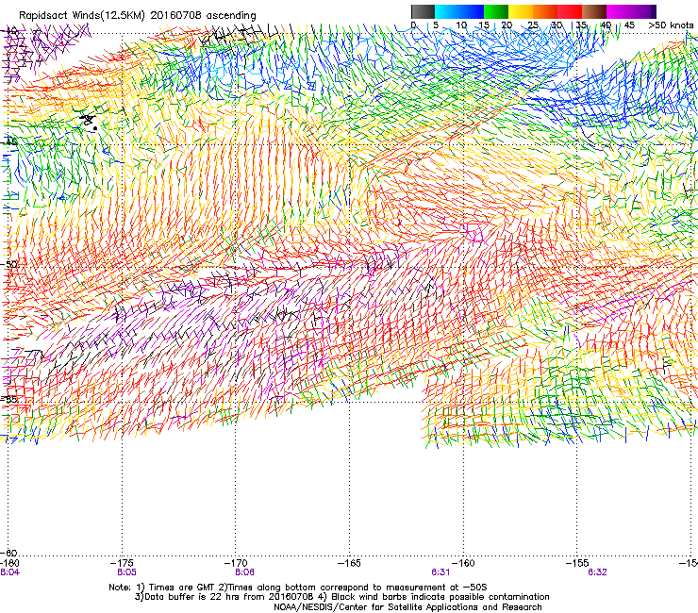Viewport: 698px width, 613px height.
Task: Click the '10' legend scale label
Action: click(461, 25)
